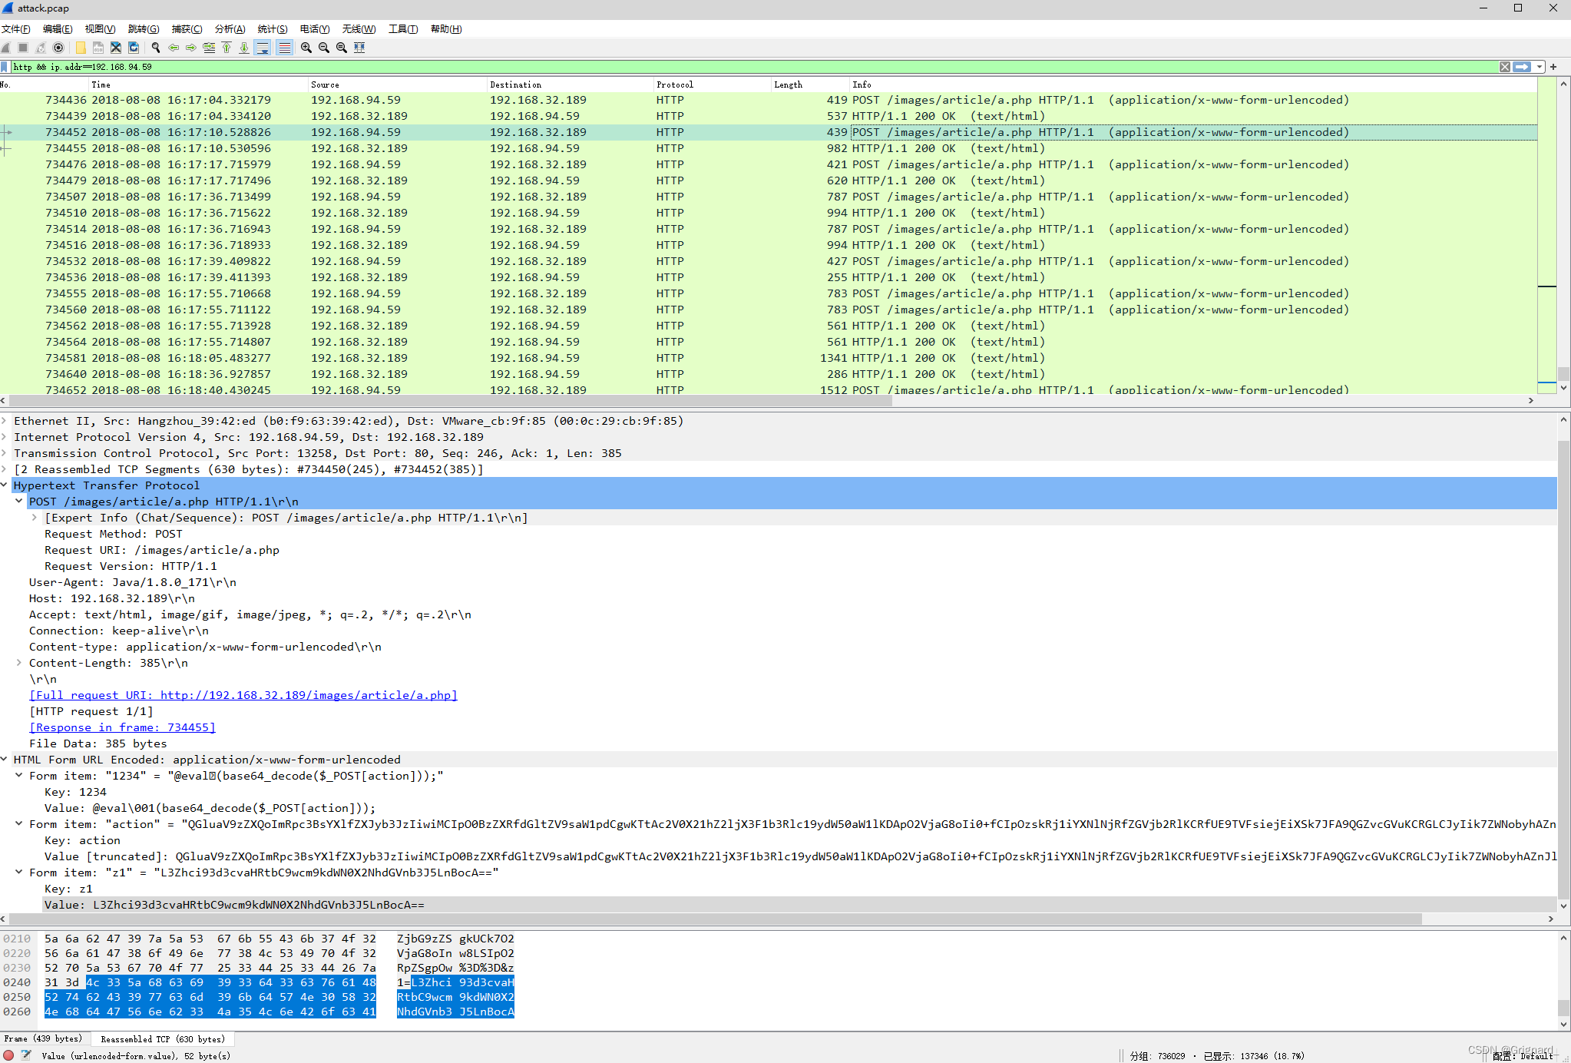
Task: Collapse Hypertext Transfer Protocol section
Action: tap(5, 485)
